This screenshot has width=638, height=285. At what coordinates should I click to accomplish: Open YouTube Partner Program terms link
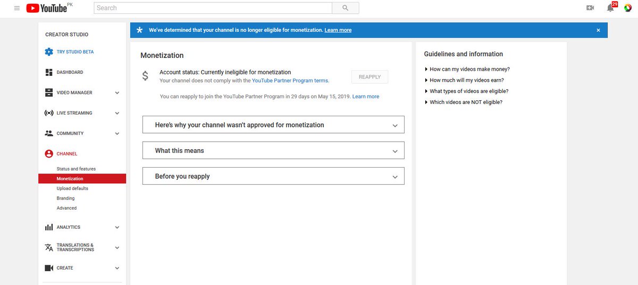coord(290,81)
